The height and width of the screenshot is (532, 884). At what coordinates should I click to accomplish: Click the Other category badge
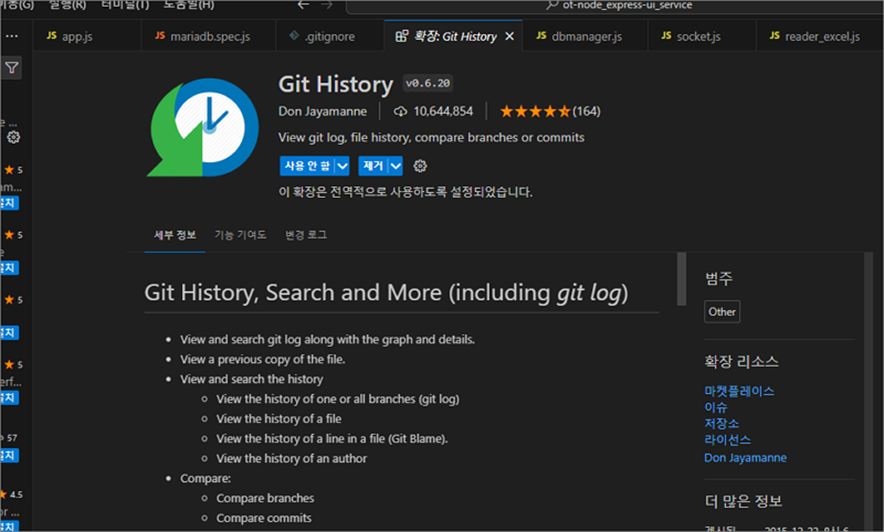722,312
